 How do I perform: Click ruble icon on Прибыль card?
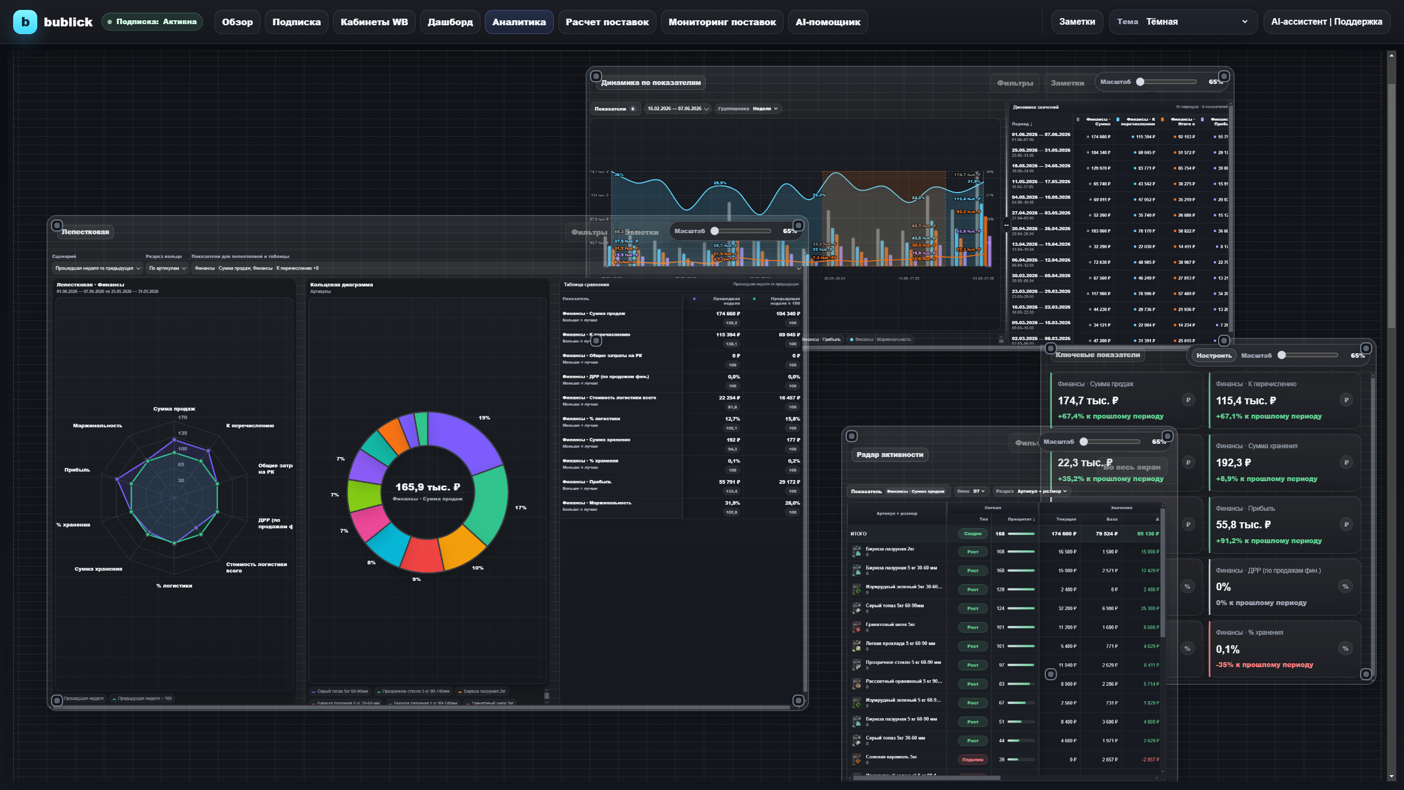point(1346,524)
